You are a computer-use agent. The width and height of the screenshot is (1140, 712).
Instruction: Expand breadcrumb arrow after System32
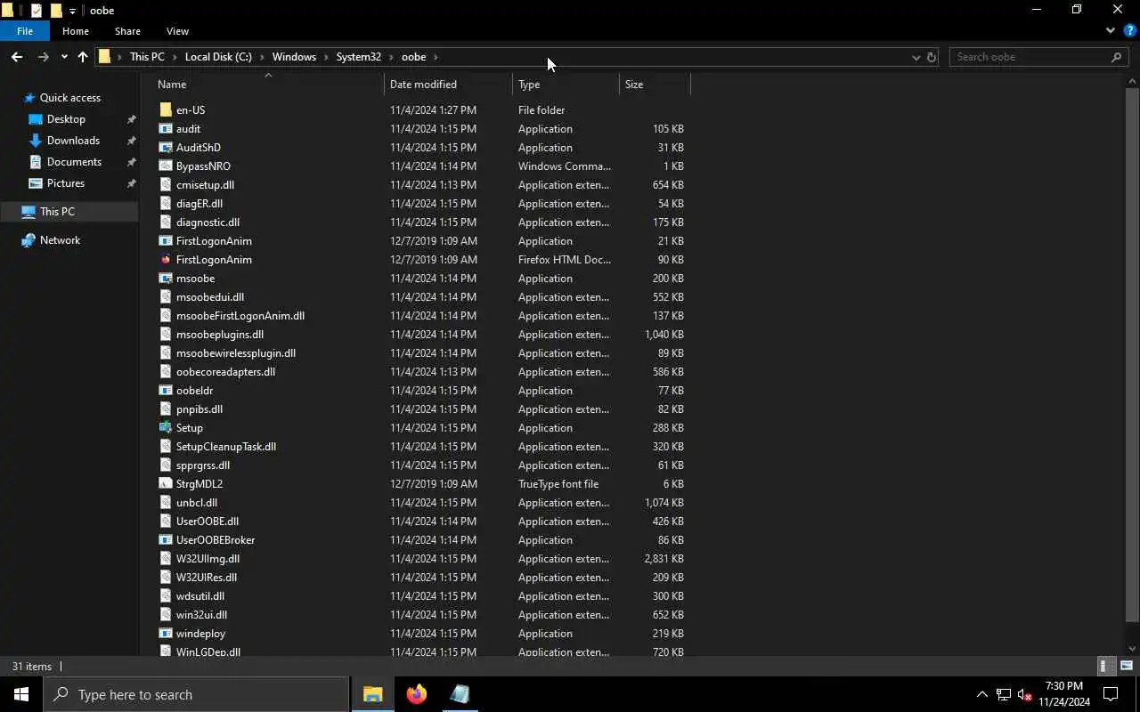[392, 57]
